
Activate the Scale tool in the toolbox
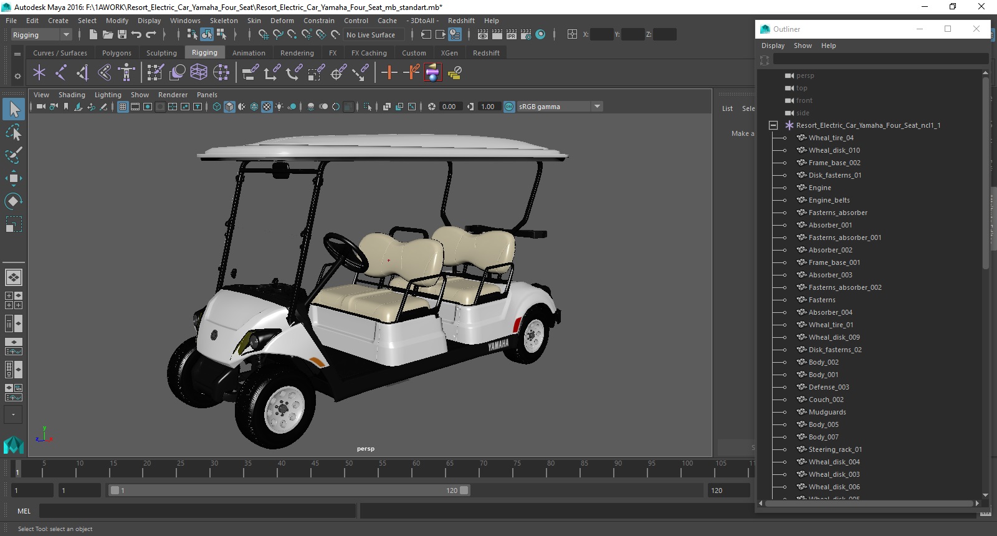[x=14, y=224]
